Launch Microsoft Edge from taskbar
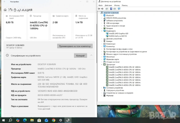The width and height of the screenshot is (180, 123). (25, 120)
